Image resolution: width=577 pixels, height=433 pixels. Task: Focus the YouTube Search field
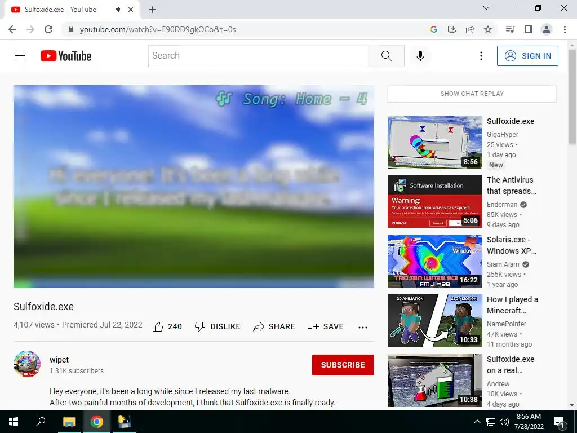[x=259, y=56]
